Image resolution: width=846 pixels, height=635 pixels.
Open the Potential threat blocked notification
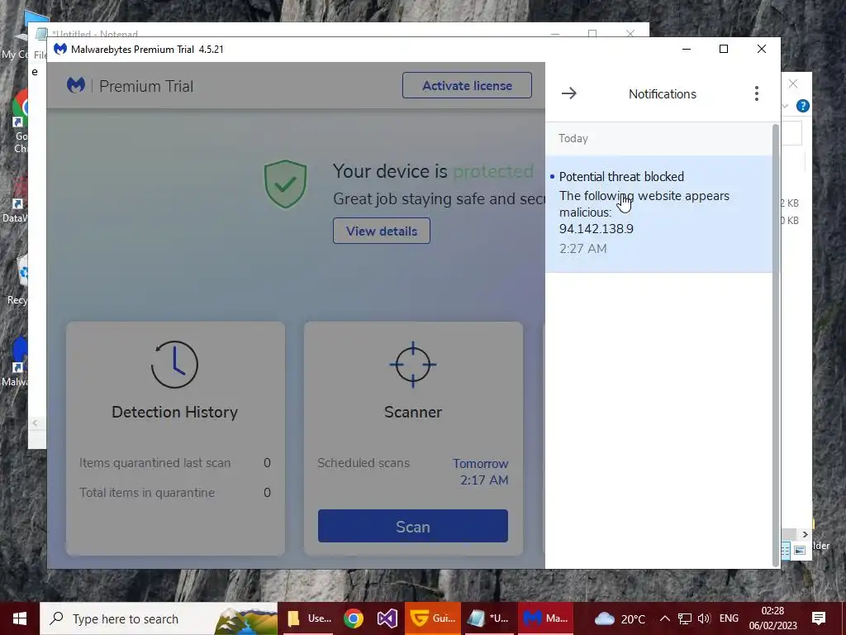(x=658, y=214)
